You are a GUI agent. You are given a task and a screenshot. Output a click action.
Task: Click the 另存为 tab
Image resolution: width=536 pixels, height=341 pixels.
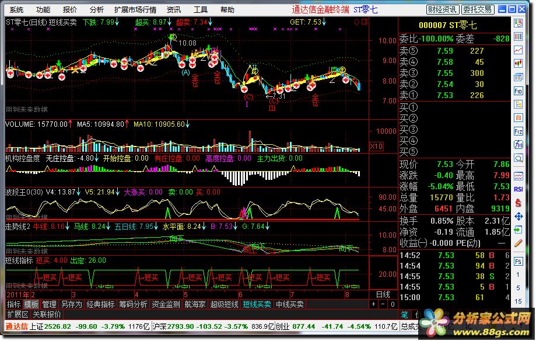[71, 304]
